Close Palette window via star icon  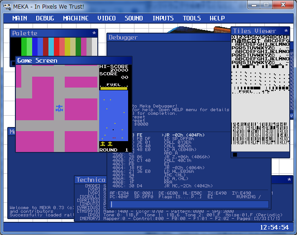pyautogui.click(x=94, y=33)
